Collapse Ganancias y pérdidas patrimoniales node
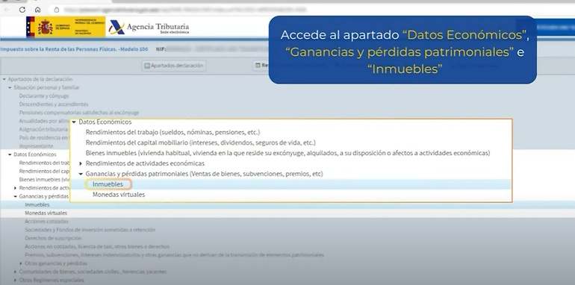The width and height of the screenshot is (575, 285). click(81, 174)
